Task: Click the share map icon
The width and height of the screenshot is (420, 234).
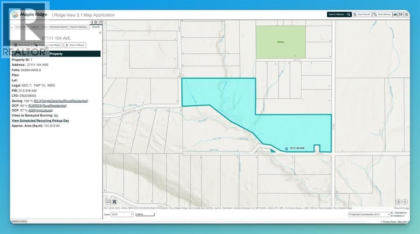Action: [406, 14]
